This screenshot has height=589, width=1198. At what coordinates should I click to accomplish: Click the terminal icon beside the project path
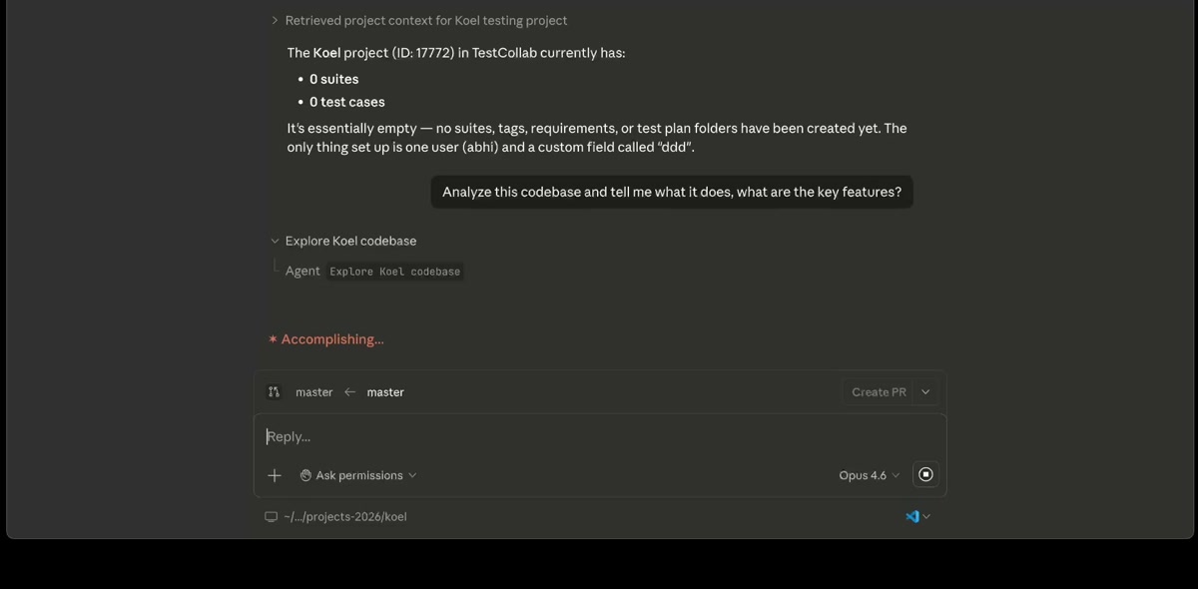point(271,516)
